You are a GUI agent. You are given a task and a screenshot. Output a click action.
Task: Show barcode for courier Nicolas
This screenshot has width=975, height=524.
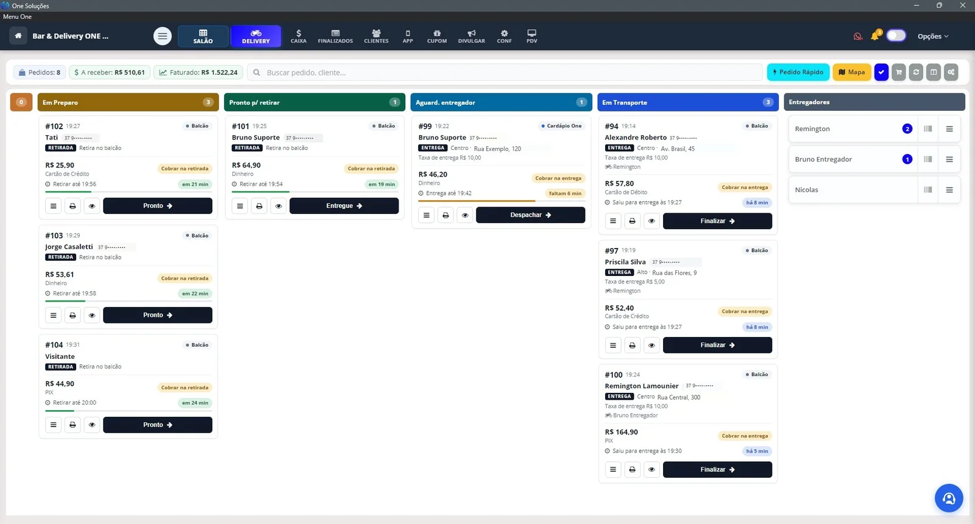coord(928,189)
